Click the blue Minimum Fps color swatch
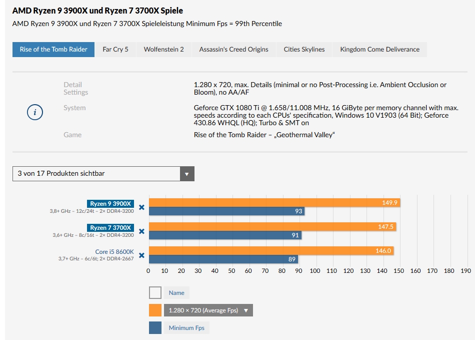Image resolution: width=475 pixels, height=340 pixels. coord(155,328)
